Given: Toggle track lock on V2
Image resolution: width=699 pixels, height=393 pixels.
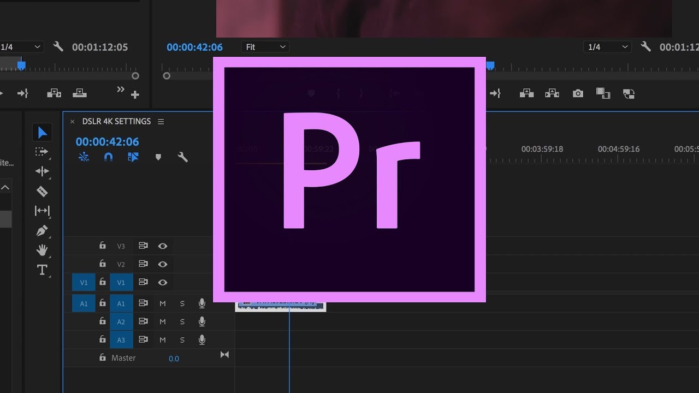Looking at the screenshot, I should click(x=102, y=264).
